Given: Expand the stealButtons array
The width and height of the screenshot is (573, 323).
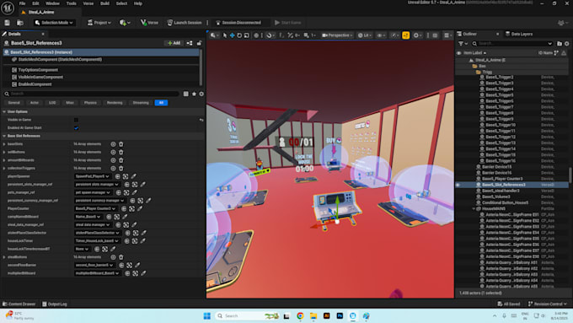Looking at the screenshot, I should tap(4, 257).
